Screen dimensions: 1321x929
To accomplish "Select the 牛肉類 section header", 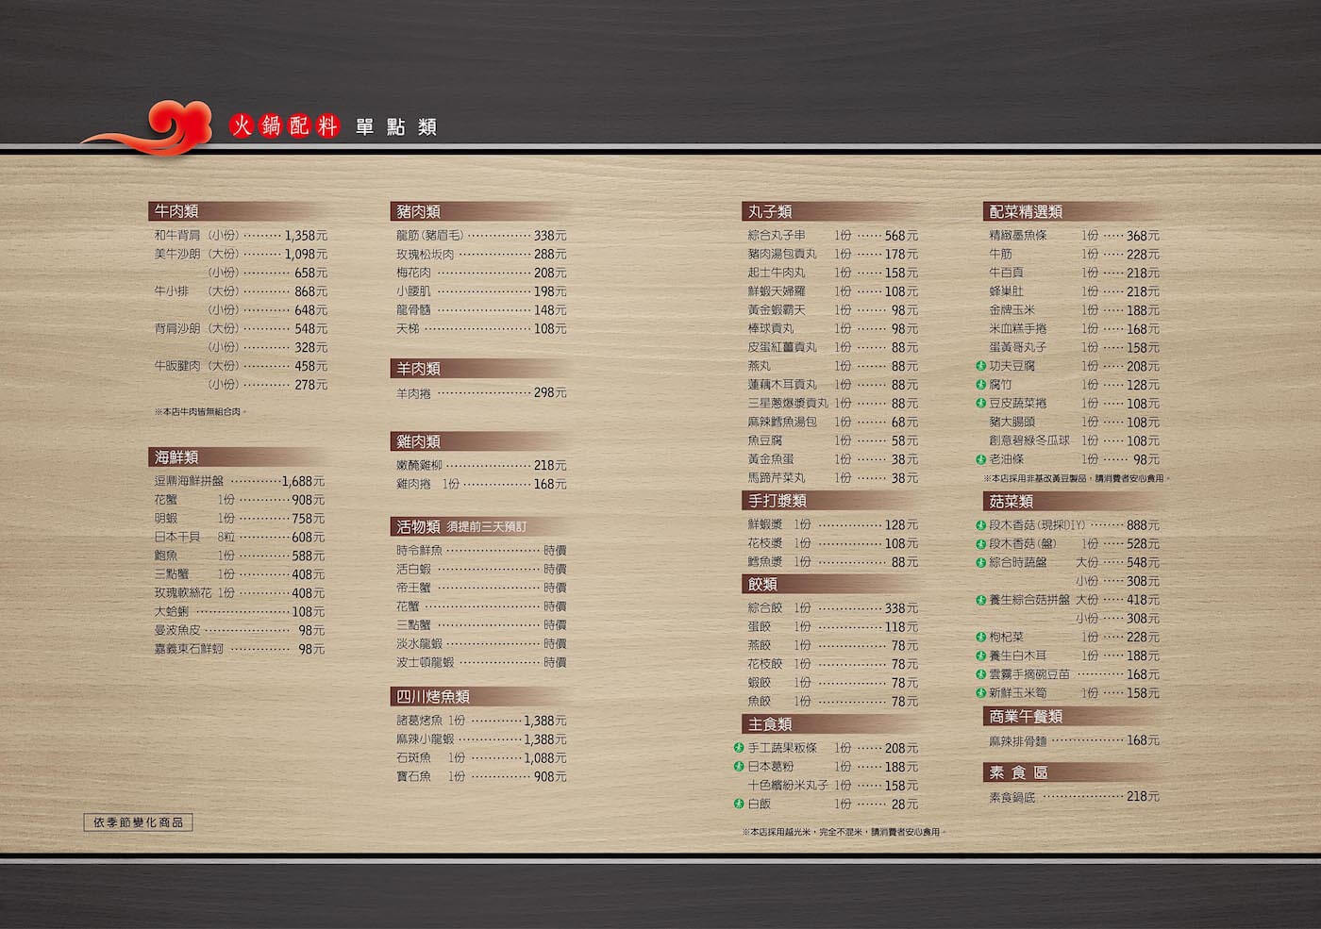I will (x=176, y=211).
